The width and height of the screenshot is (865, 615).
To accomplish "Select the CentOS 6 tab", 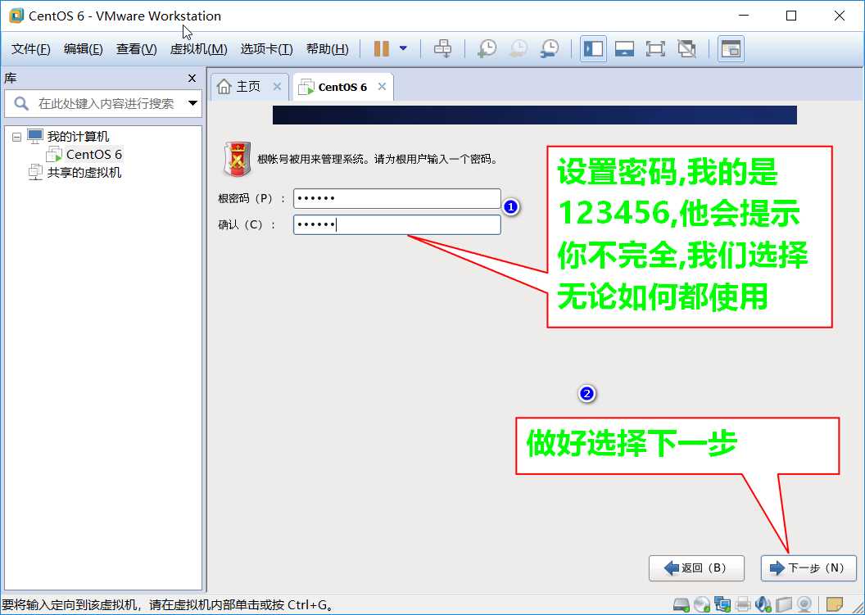I will (342, 87).
